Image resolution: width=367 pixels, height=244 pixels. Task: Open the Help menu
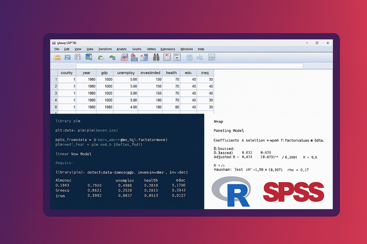[201, 49]
